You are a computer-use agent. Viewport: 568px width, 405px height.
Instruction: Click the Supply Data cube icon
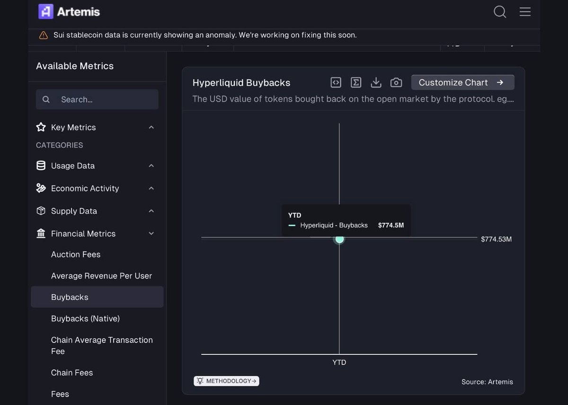coord(41,211)
